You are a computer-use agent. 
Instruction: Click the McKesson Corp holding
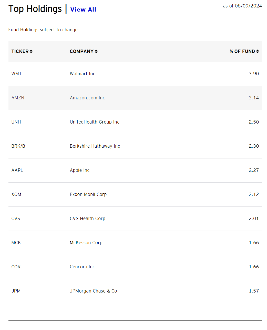coord(86,243)
